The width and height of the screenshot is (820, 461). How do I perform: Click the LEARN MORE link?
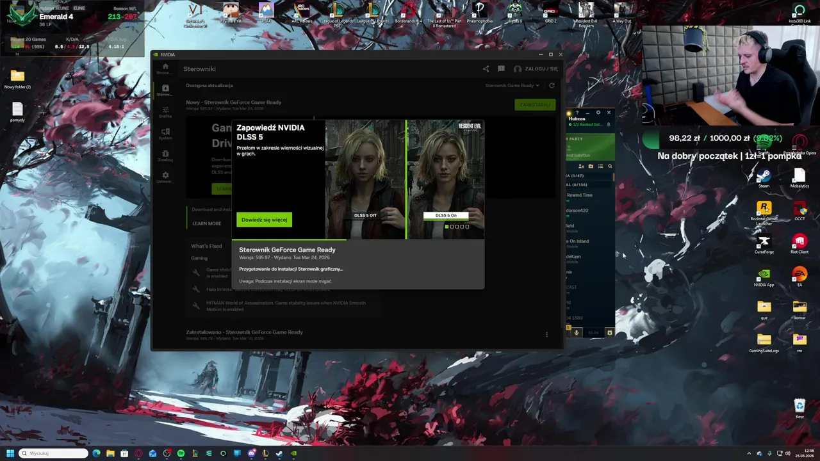point(206,223)
